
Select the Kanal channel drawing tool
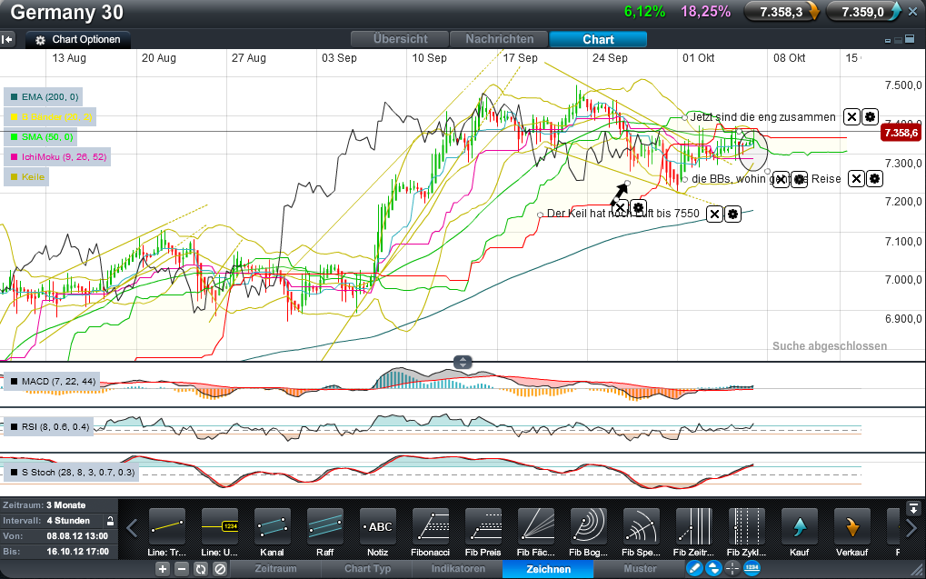pos(273,526)
